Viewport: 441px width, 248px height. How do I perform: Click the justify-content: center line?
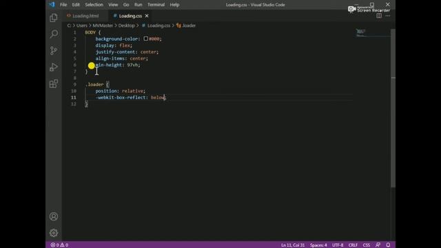point(127,52)
